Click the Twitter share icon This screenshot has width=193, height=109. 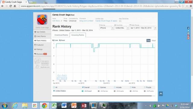[x=188, y=31]
